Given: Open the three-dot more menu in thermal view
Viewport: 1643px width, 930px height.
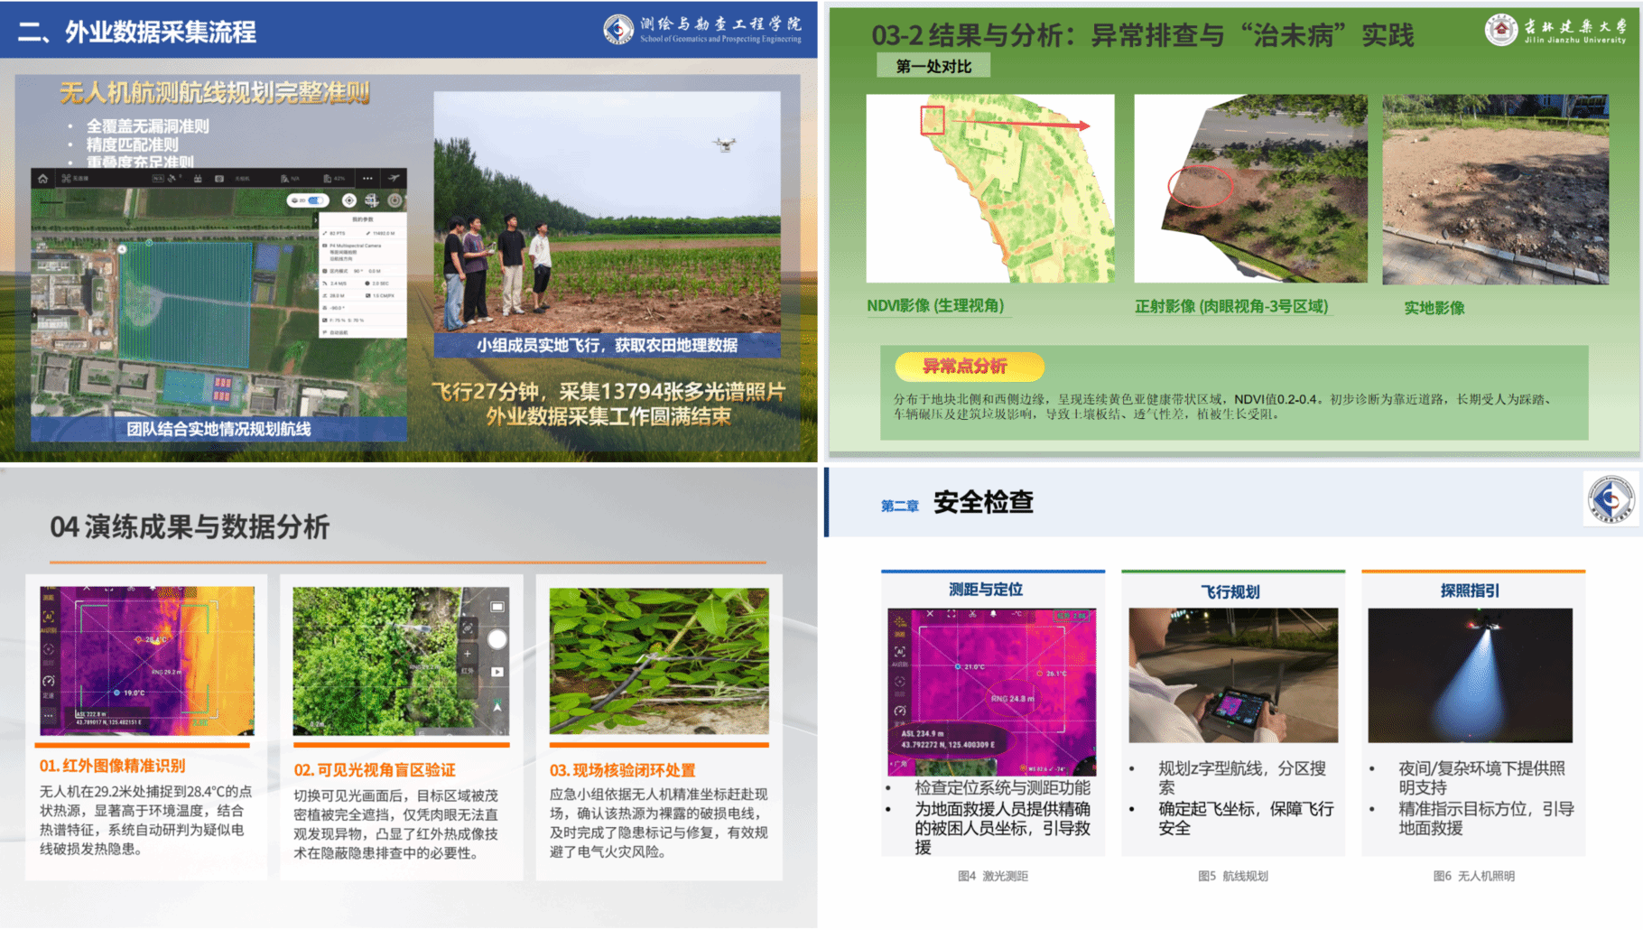Looking at the screenshot, I should (49, 714).
